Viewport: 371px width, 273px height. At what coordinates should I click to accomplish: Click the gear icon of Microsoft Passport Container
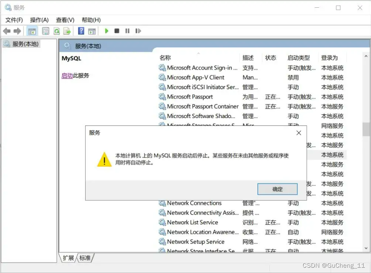pyautogui.click(x=162, y=107)
